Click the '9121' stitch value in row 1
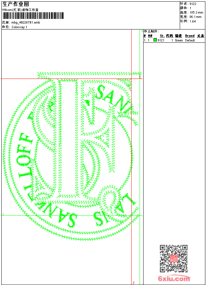The width and height of the screenshot is (206, 285). point(161,40)
